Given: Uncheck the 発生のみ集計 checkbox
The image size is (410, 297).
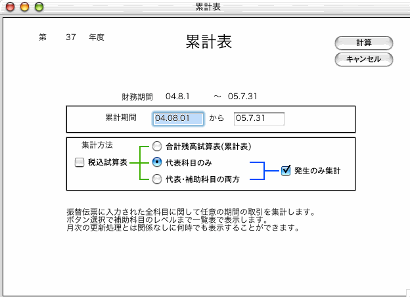Looking at the screenshot, I should pyautogui.click(x=286, y=170).
